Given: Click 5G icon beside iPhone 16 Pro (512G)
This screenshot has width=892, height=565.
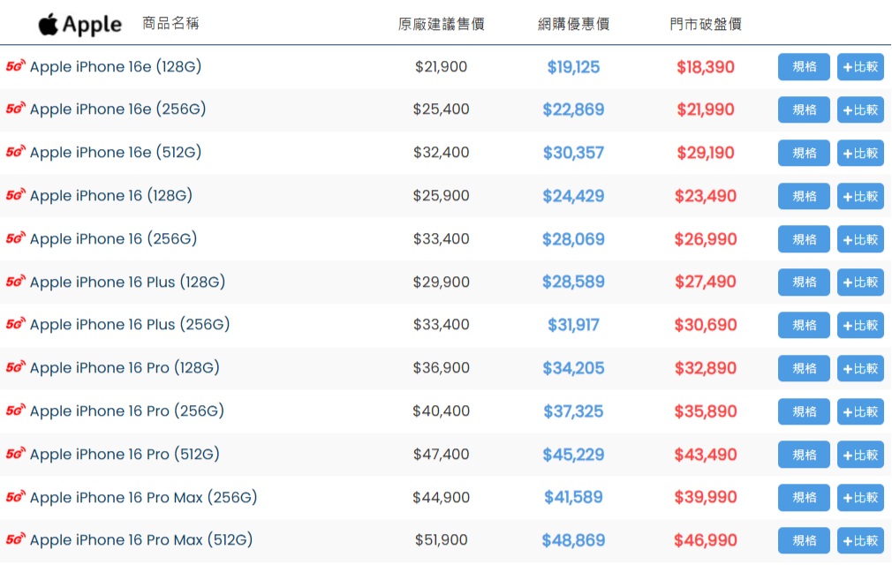Looking at the screenshot, I should pos(16,455).
